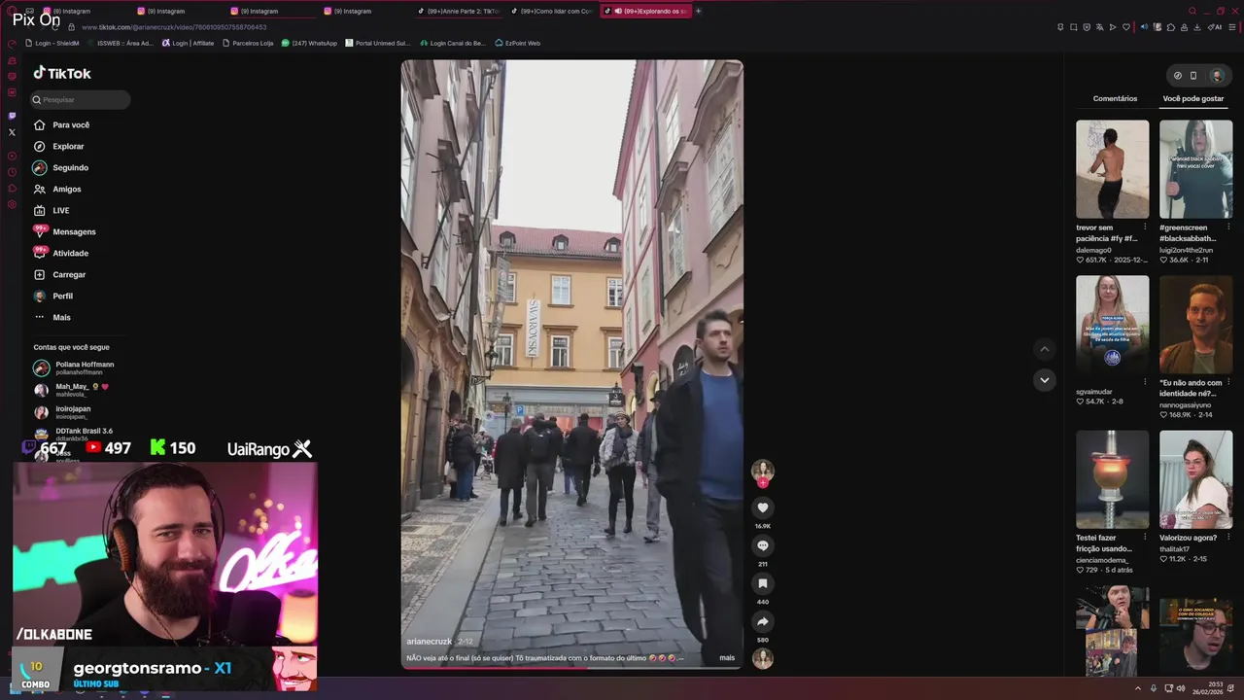Open arianecruzk username on video
The width and height of the screenshot is (1244, 700).
[429, 642]
